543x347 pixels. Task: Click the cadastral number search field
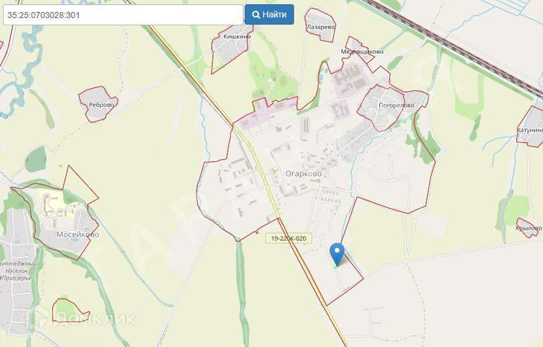[x=123, y=15]
